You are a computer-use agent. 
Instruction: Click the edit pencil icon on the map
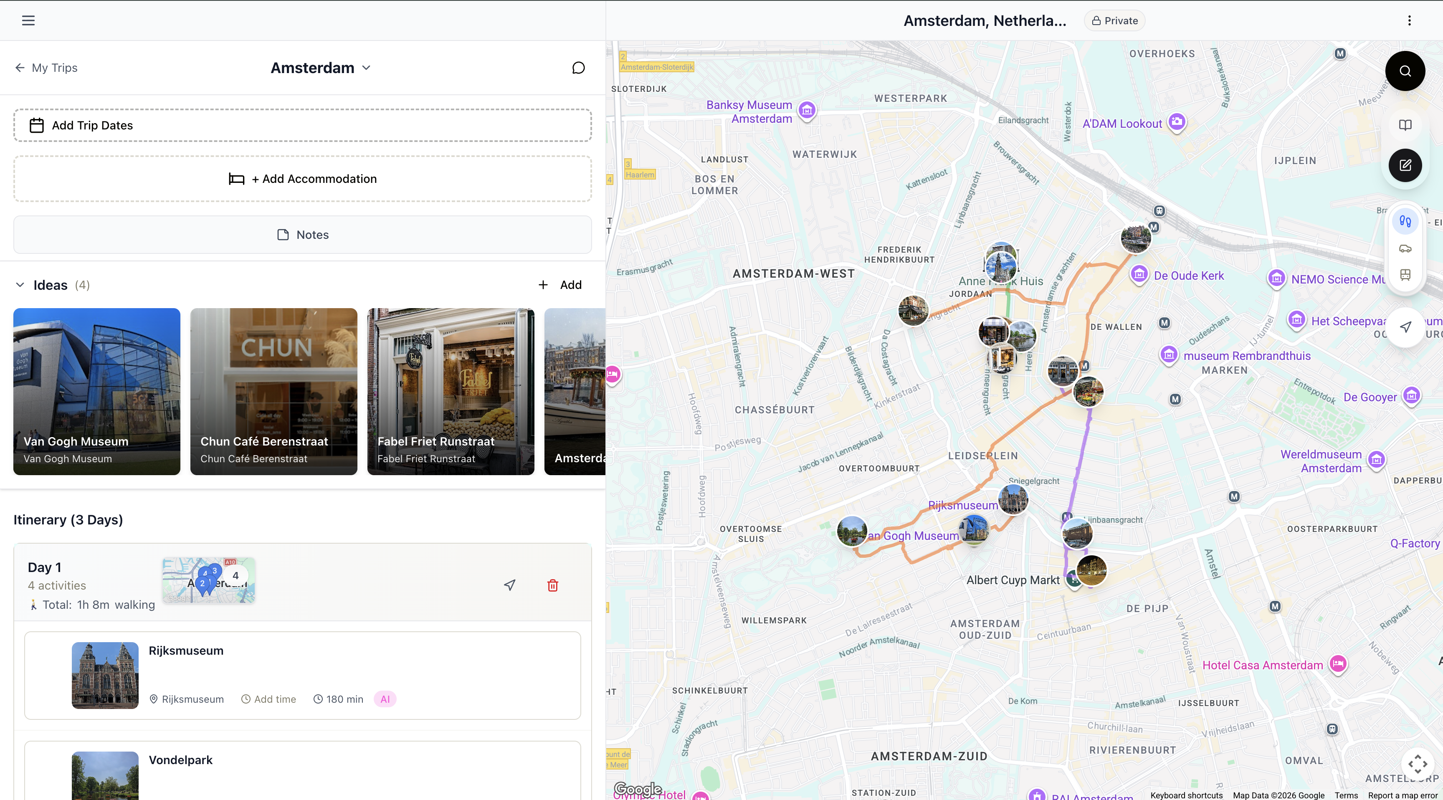[1405, 165]
